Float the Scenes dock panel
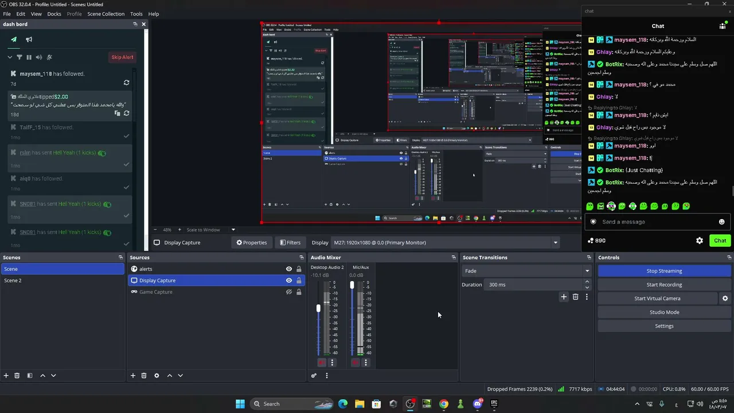This screenshot has height=413, width=734. (120, 258)
